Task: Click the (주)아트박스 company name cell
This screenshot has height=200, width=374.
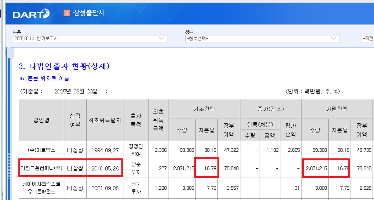Action: pos(41,150)
